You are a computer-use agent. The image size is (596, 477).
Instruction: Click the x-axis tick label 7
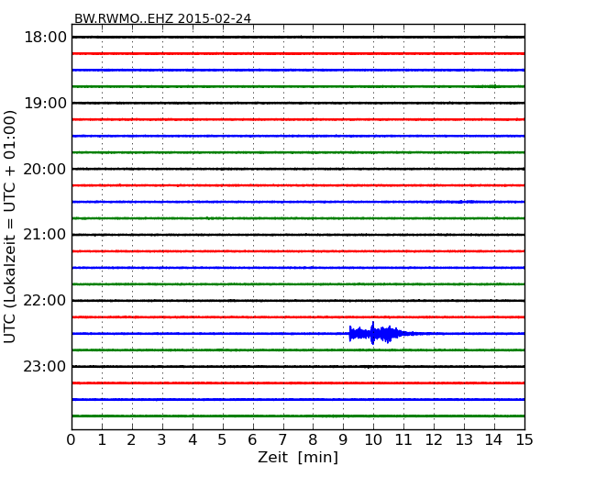(x=282, y=440)
